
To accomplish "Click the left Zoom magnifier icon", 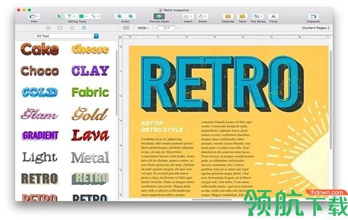I will (119, 16).
